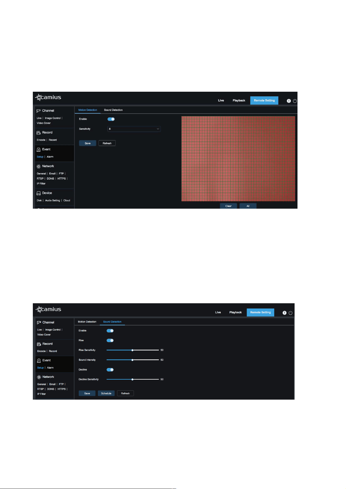
Task: Open Schedule on the Sound Detection page
Action: 106,394
